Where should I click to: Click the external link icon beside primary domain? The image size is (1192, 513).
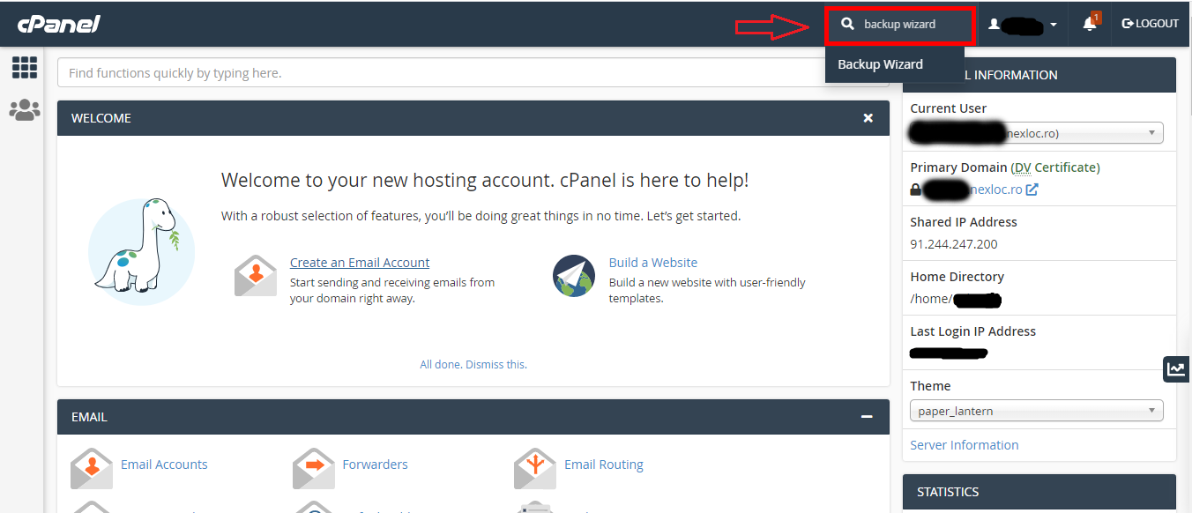pos(1032,190)
